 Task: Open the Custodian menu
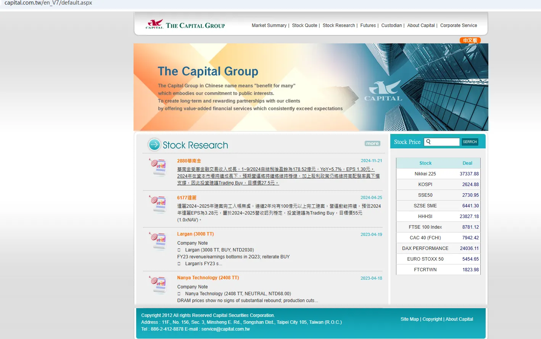(x=391, y=25)
